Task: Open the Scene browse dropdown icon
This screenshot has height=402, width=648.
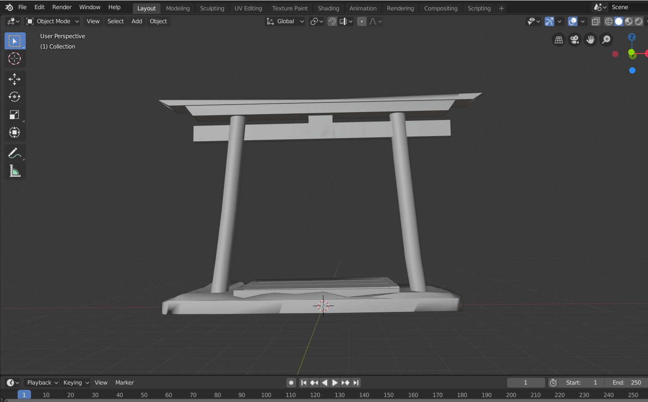Action: (x=600, y=7)
